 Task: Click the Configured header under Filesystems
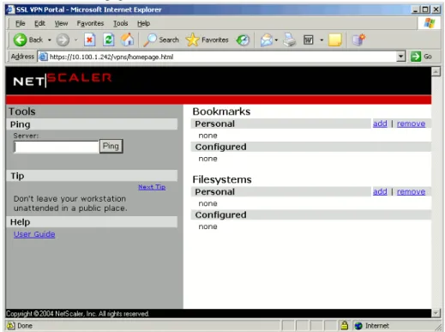coord(310,214)
